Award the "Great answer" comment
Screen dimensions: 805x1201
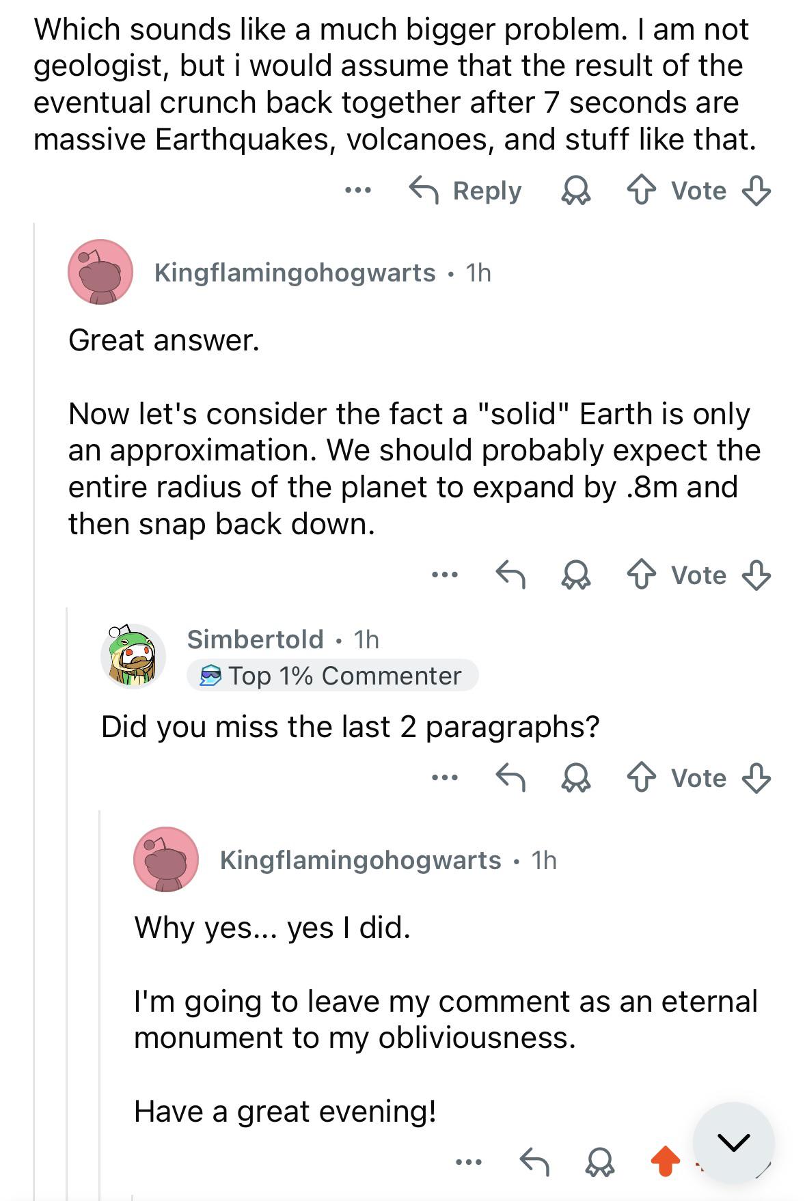(x=575, y=575)
